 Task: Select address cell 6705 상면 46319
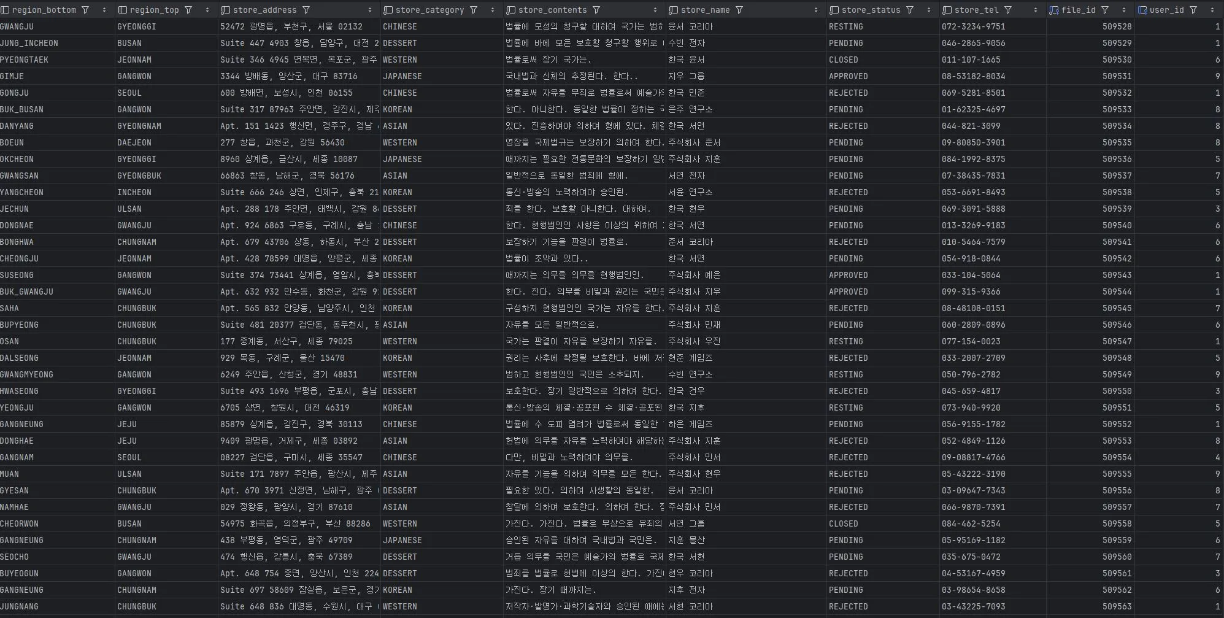click(x=299, y=407)
